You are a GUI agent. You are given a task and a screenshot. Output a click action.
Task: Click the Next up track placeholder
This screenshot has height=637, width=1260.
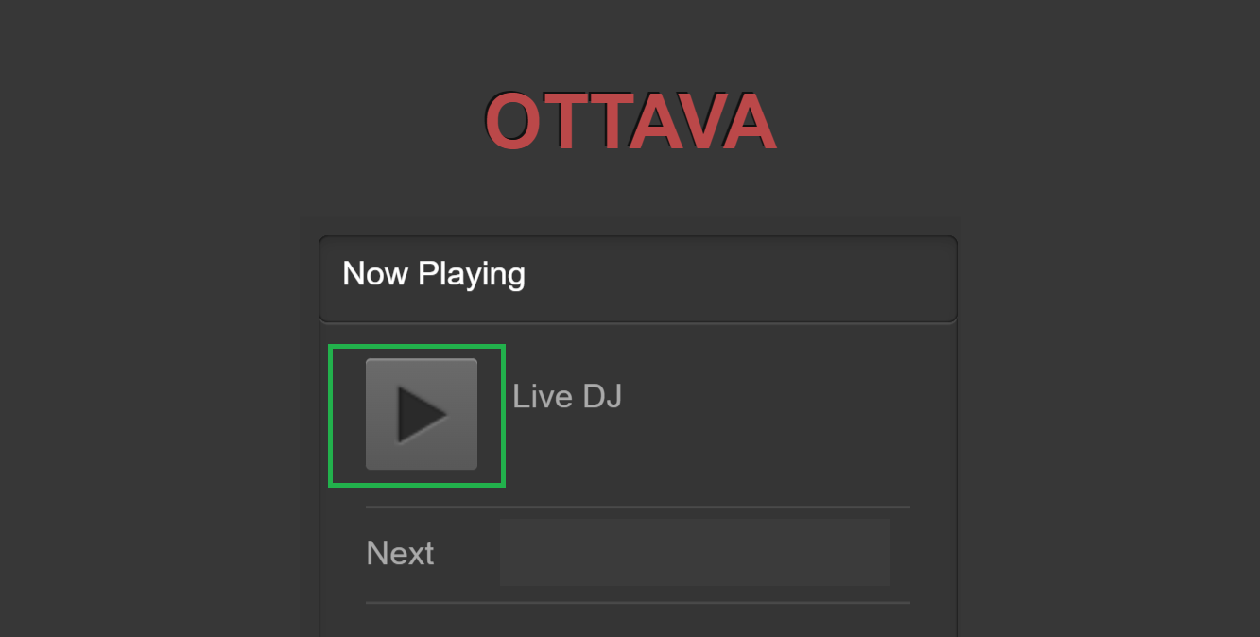pos(695,552)
